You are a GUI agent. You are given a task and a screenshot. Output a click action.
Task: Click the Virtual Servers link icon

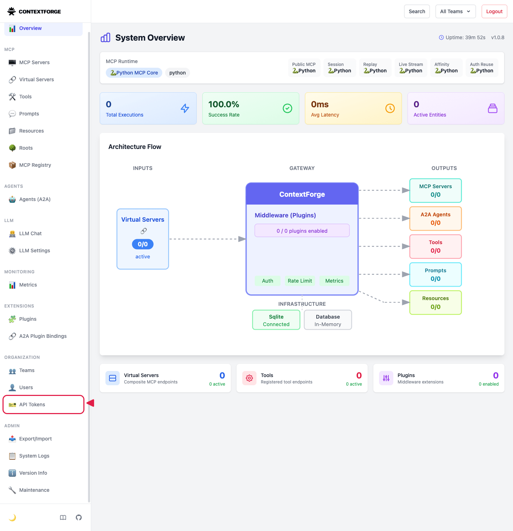point(12,79)
